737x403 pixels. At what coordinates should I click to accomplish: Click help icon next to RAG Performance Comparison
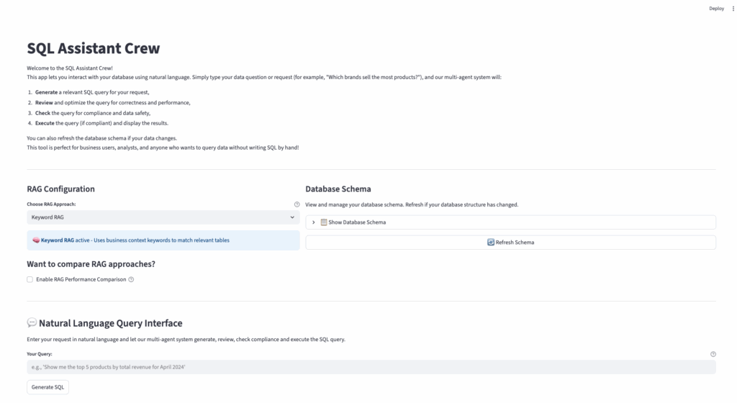pos(131,279)
